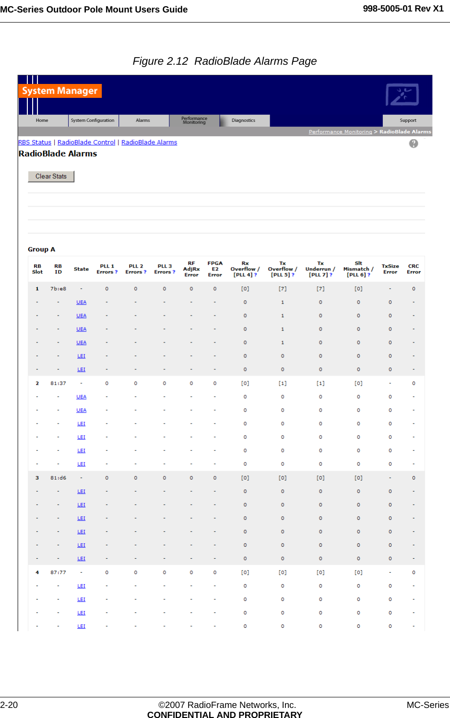450x718 pixels.
Task: Select RB ID value 87:77
Action: (x=58, y=572)
